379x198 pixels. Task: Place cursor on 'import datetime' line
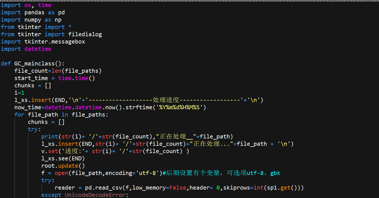(26, 49)
